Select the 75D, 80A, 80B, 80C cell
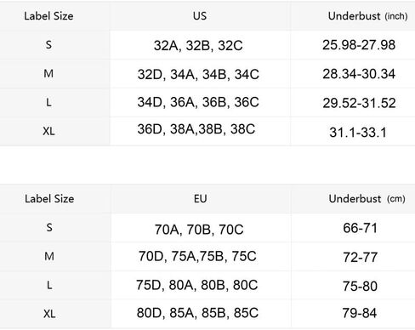Image resolution: width=415 pixels, height=330 pixels. pos(197,285)
